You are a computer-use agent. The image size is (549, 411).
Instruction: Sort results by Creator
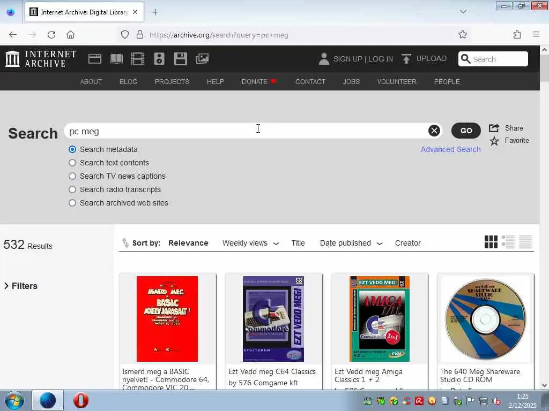pyautogui.click(x=407, y=243)
